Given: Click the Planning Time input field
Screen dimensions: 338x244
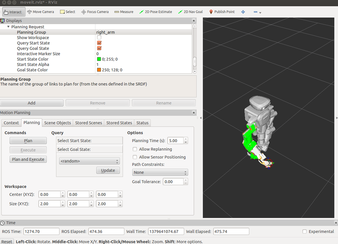Looking at the screenshot, I should pos(174,141).
